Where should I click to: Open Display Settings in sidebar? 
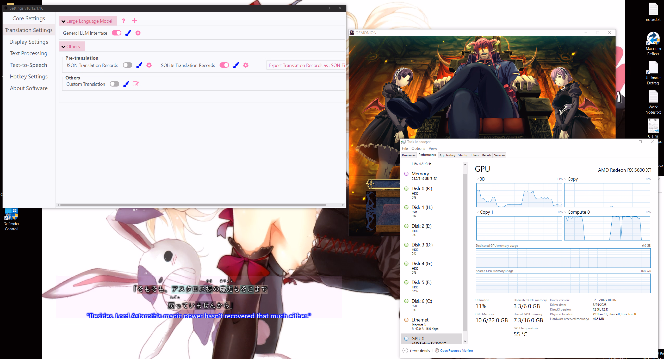(x=29, y=42)
